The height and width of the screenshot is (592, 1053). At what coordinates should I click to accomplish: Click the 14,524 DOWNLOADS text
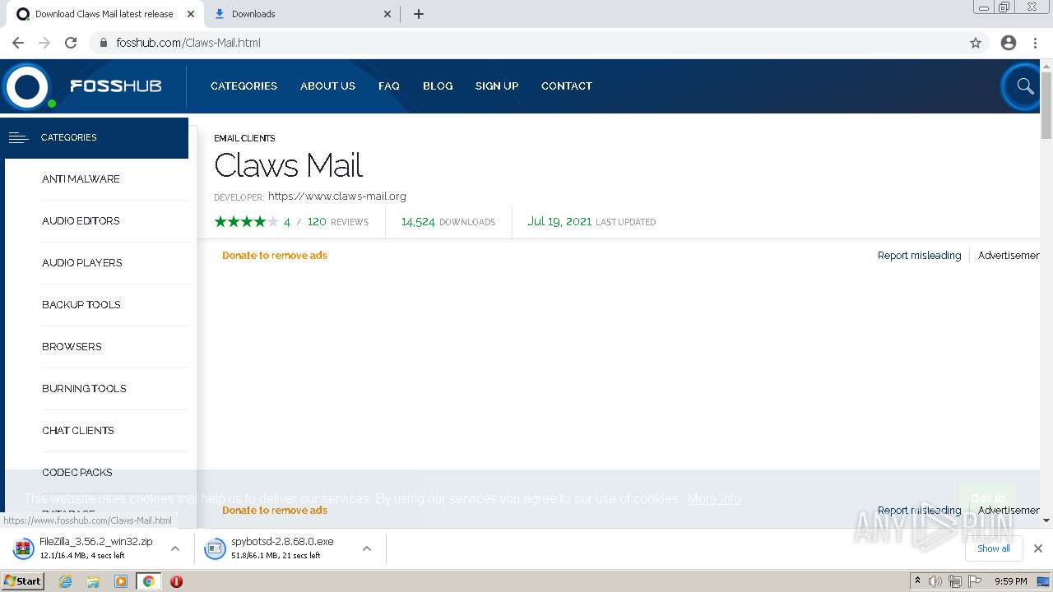tap(448, 221)
